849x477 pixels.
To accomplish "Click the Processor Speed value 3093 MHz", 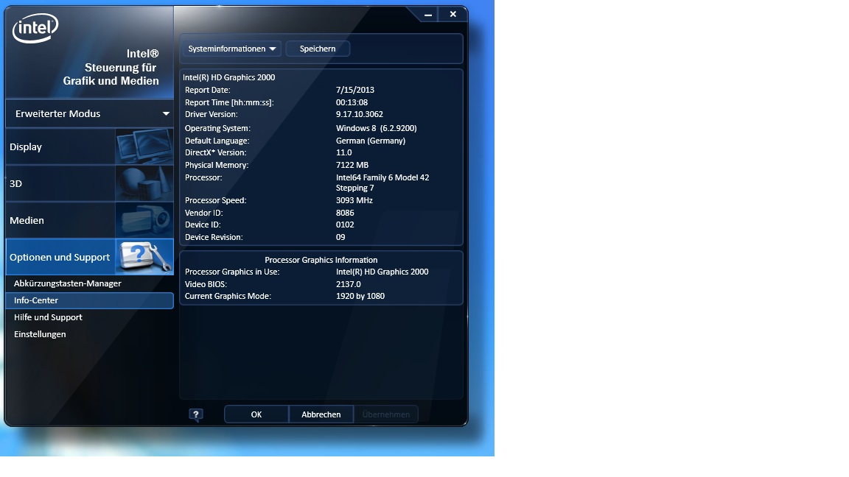I will [x=354, y=200].
